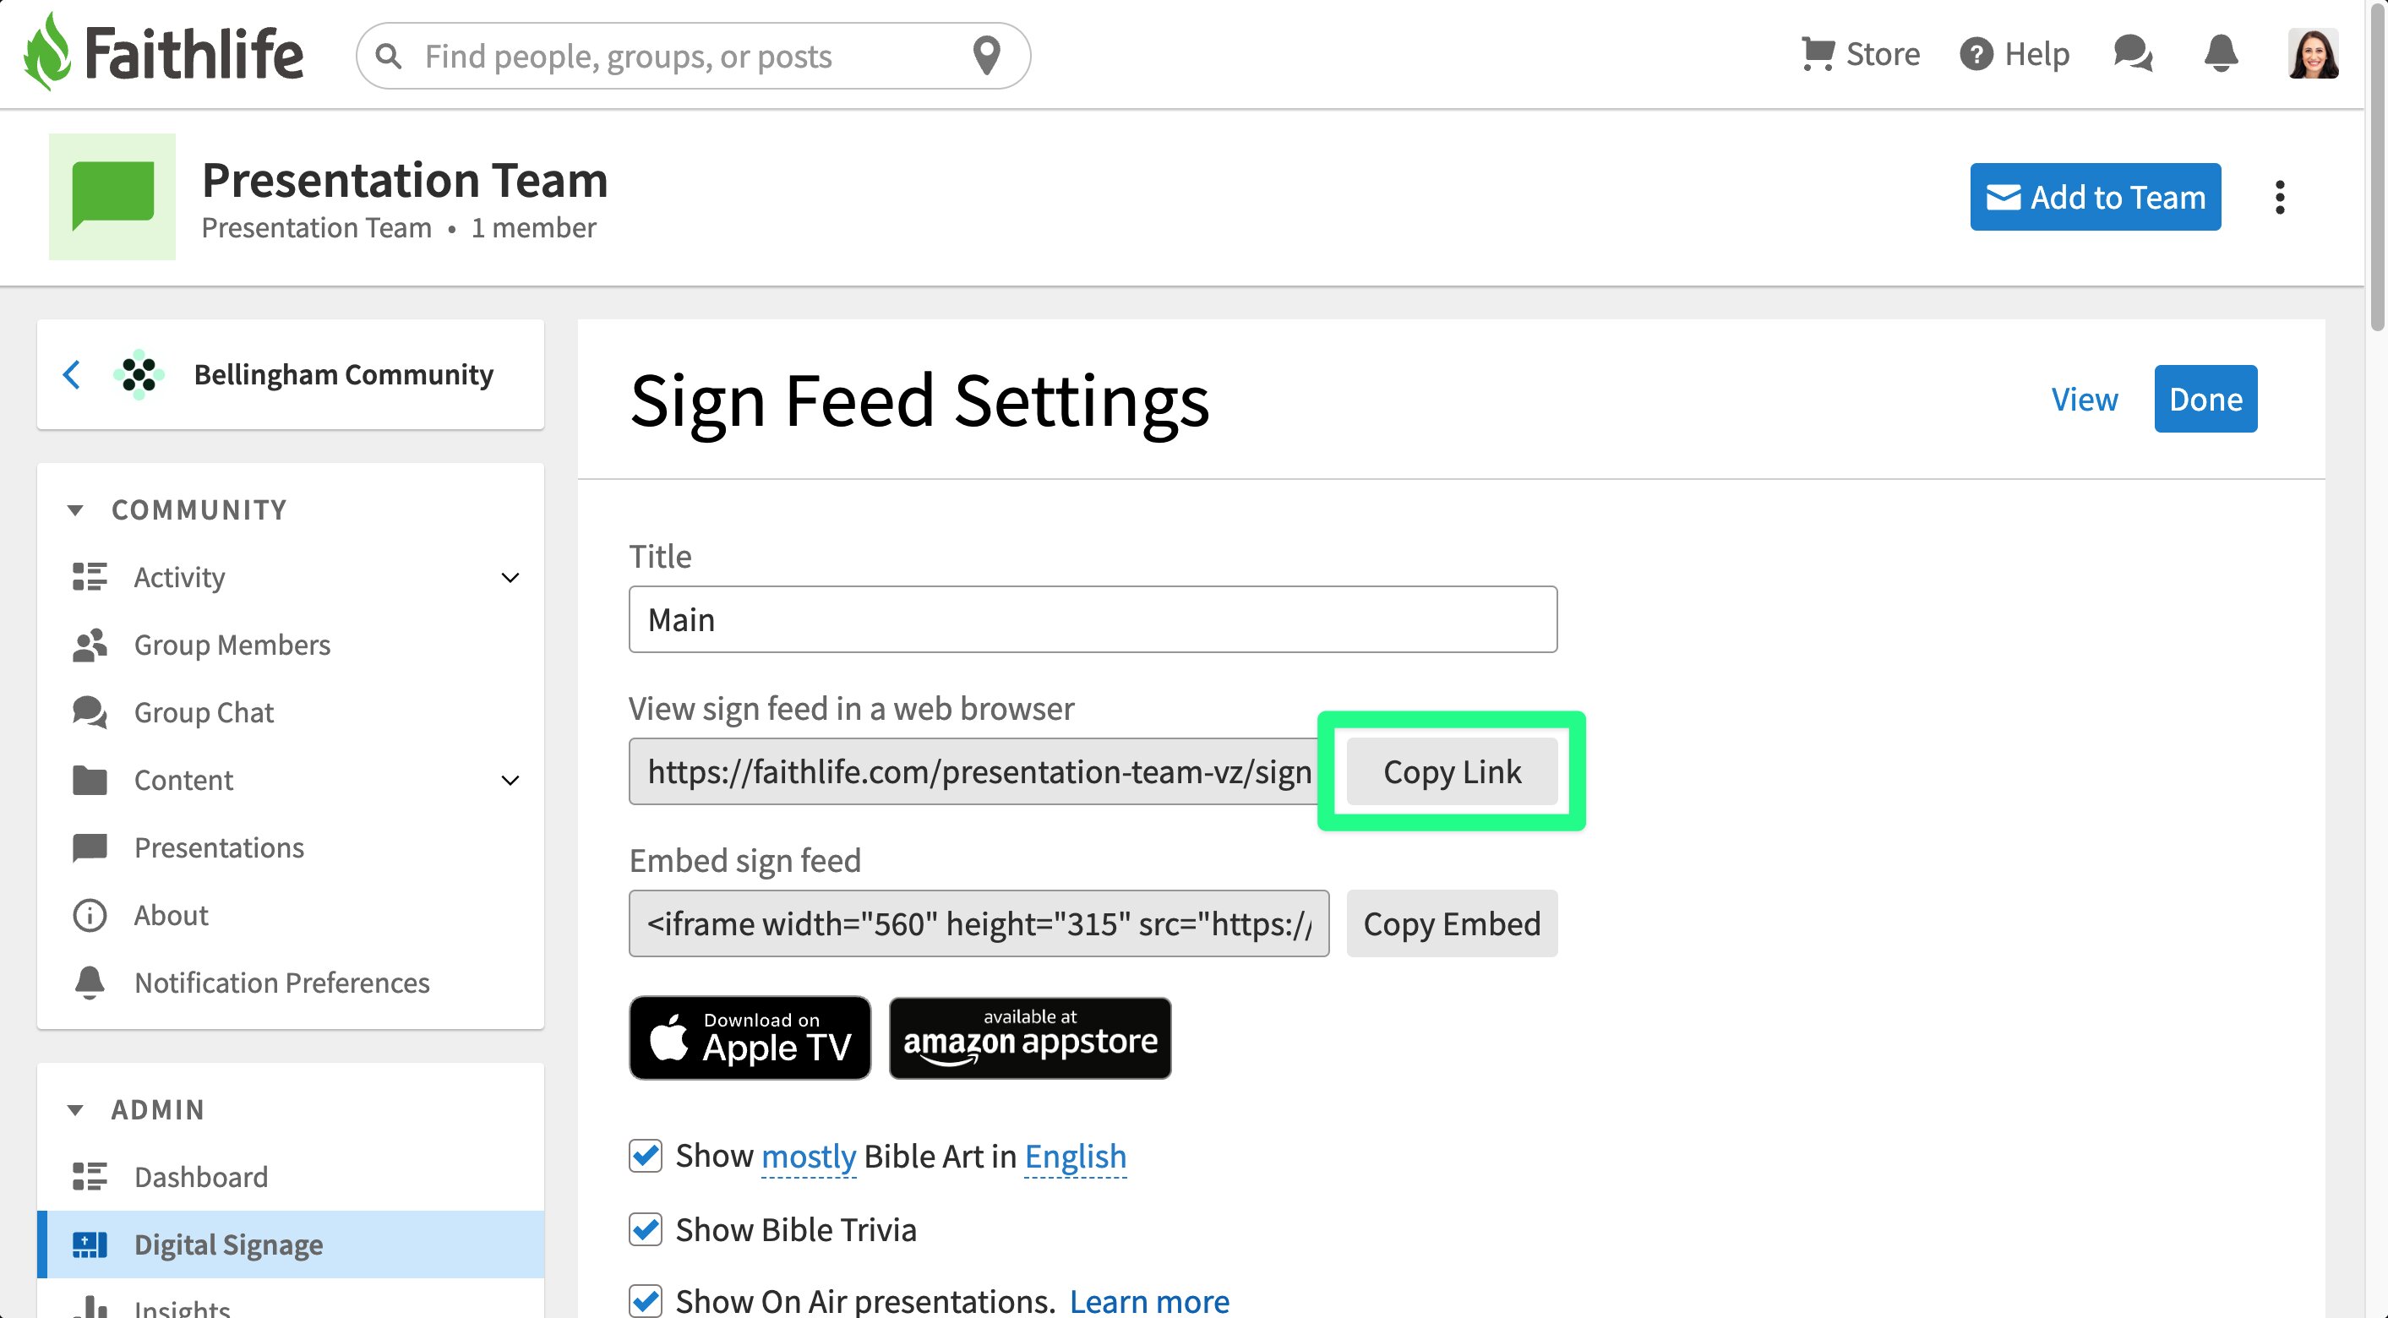This screenshot has width=2388, height=1318.
Task: Expand the Activity submenu chevron
Action: click(x=510, y=577)
